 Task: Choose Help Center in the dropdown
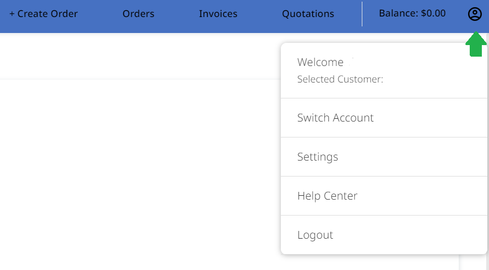point(327,196)
